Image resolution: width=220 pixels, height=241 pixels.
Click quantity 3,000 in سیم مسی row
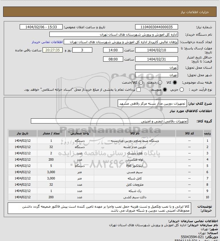coord(51,172)
